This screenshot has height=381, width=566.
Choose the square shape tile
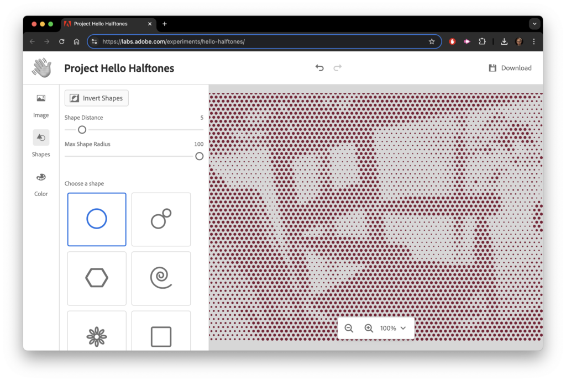161,331
